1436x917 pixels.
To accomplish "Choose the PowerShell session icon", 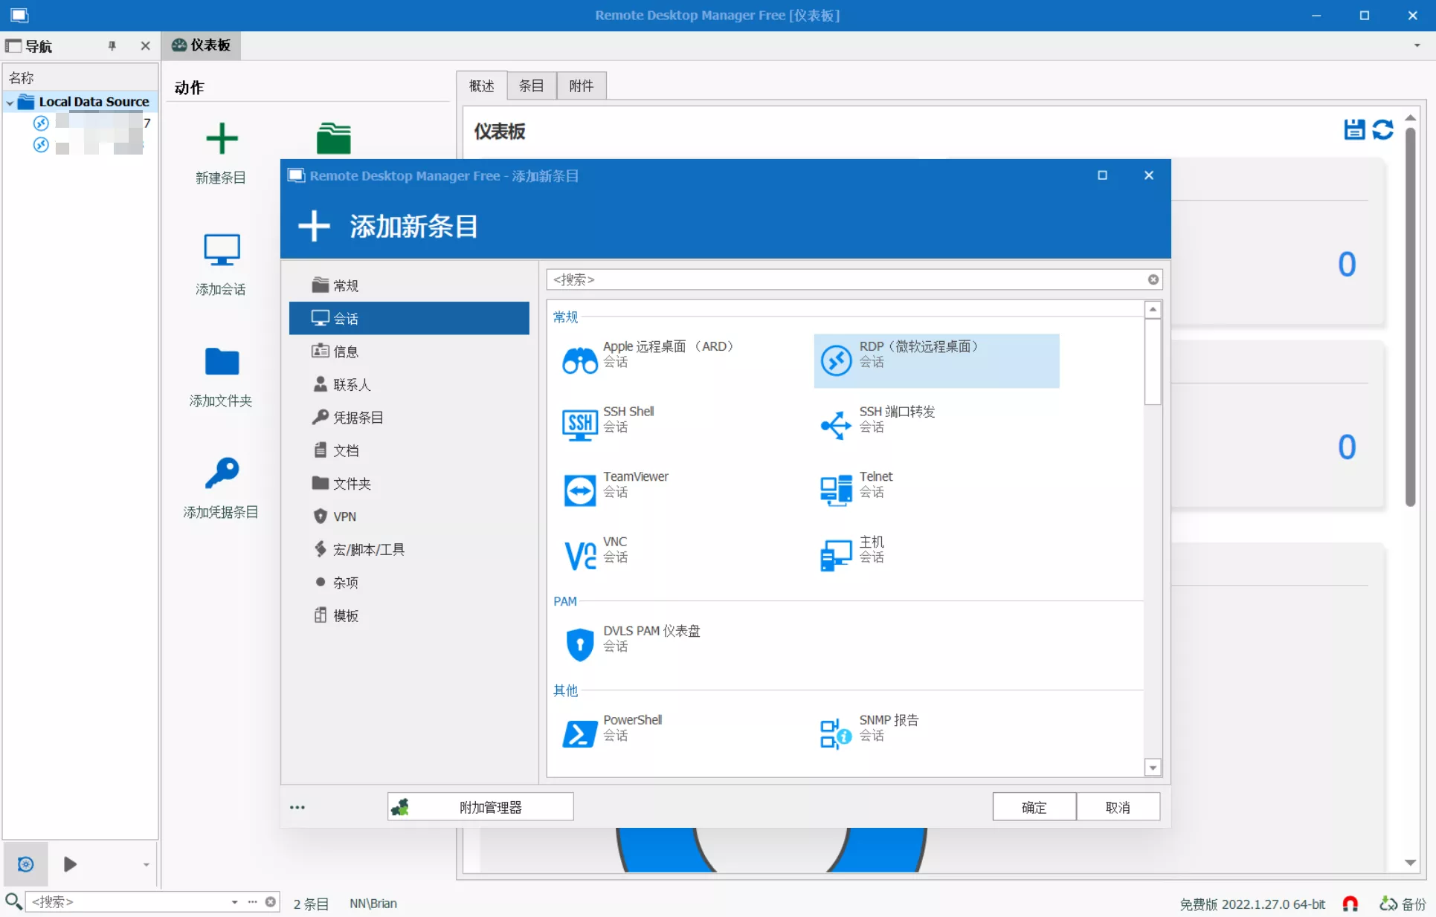I will [x=579, y=733].
